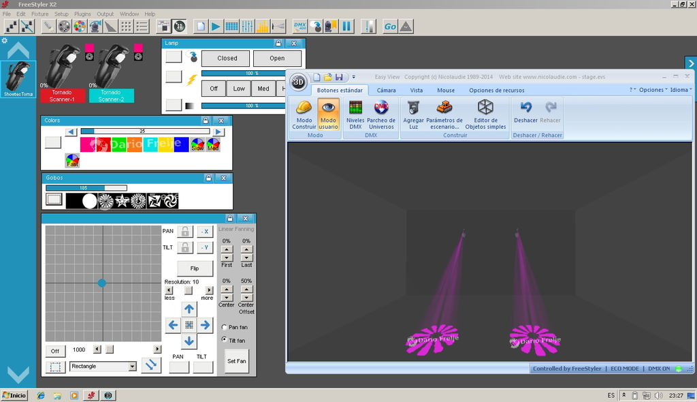Viewport: 697px width, 402px height.
Task: Open the fader mixer toolbar icon
Action: click(x=247, y=27)
